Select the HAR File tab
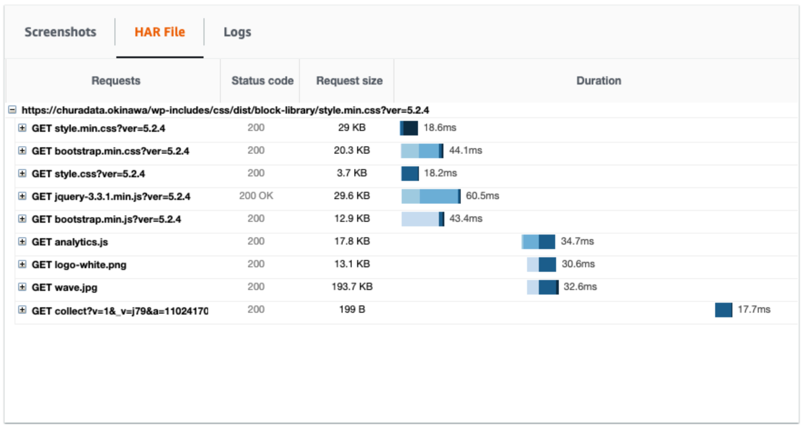 click(x=159, y=32)
